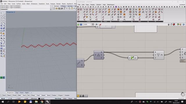
Task: Enable the Cen osnap checkbox
Action: tap(22, 95)
